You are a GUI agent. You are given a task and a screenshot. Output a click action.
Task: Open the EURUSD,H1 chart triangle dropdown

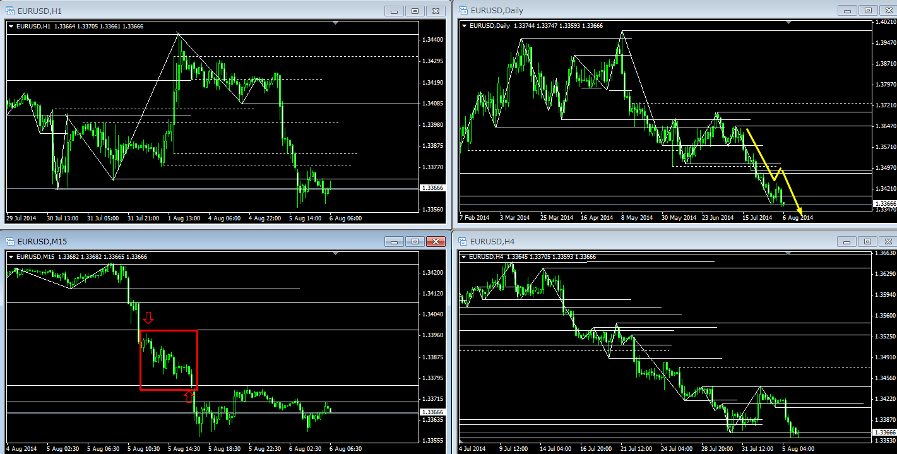tap(11, 26)
